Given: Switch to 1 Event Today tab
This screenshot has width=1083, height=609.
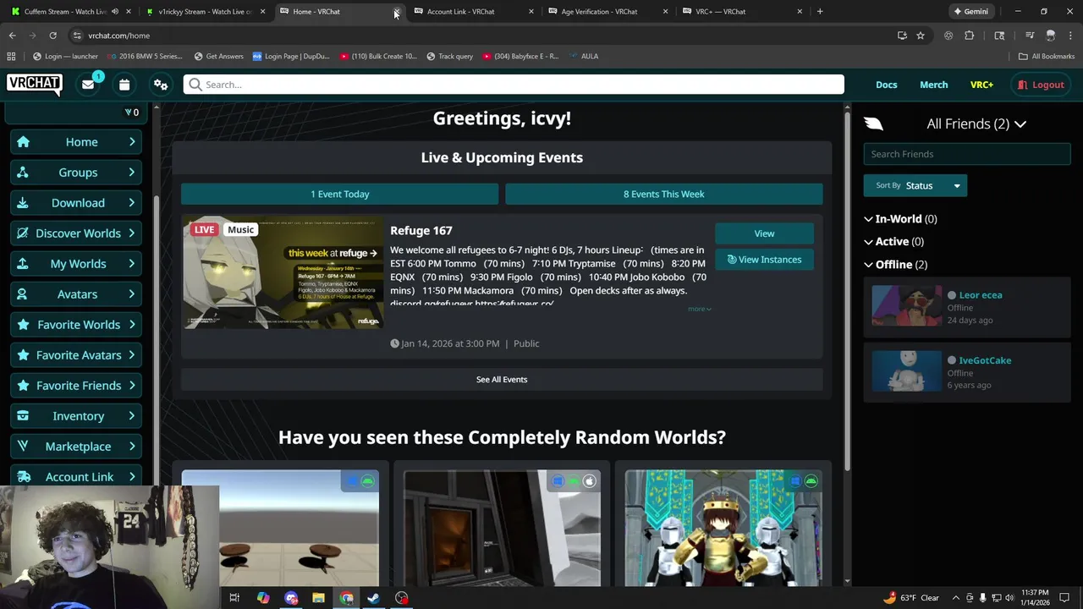Looking at the screenshot, I should click(339, 195).
